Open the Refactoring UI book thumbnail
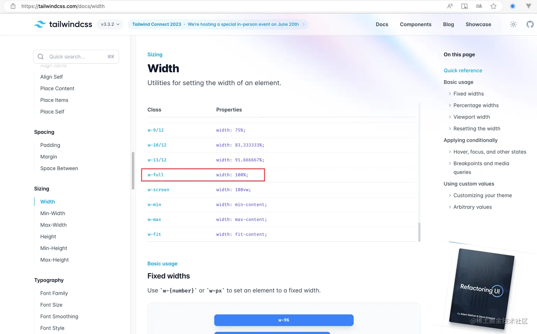The width and height of the screenshot is (537, 334). 482,288
